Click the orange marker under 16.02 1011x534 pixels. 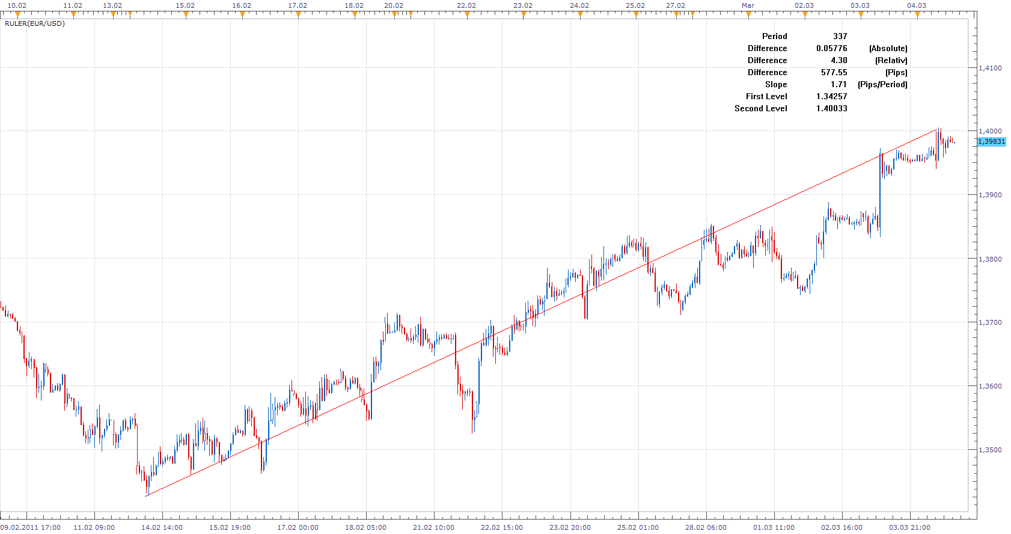point(242,15)
